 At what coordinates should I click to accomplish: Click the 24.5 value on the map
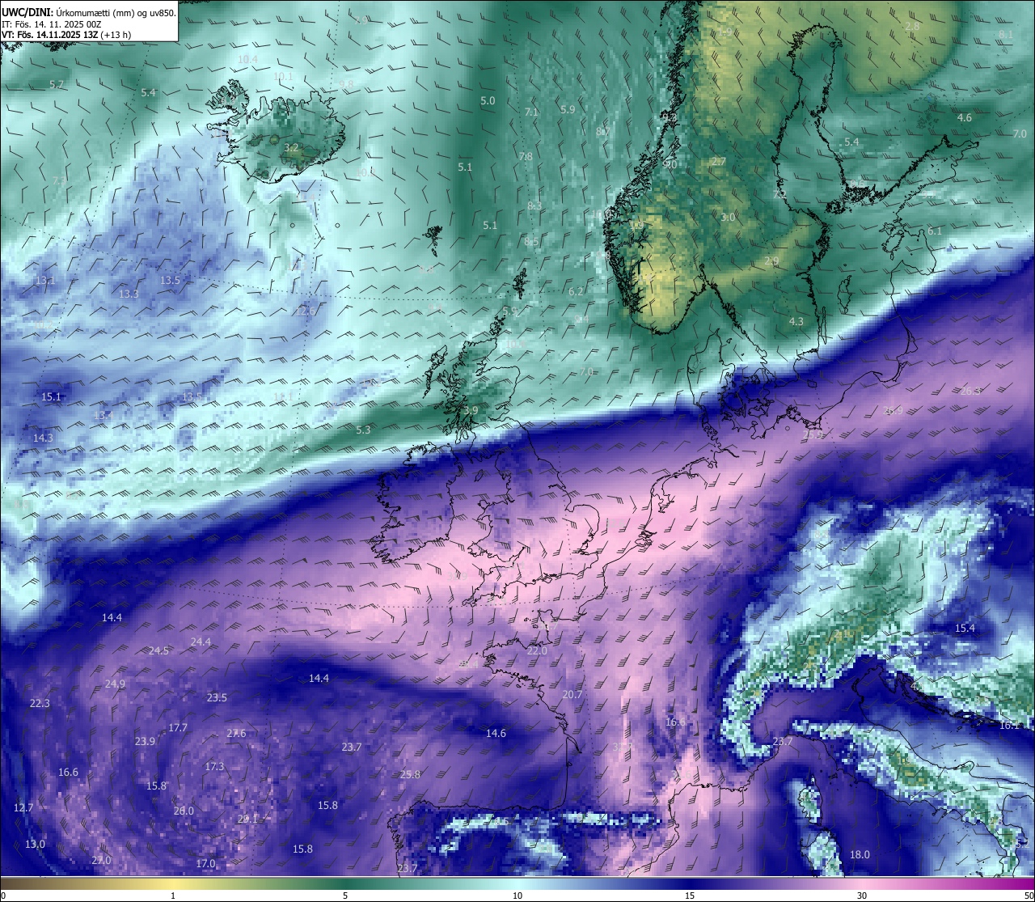[158, 651]
